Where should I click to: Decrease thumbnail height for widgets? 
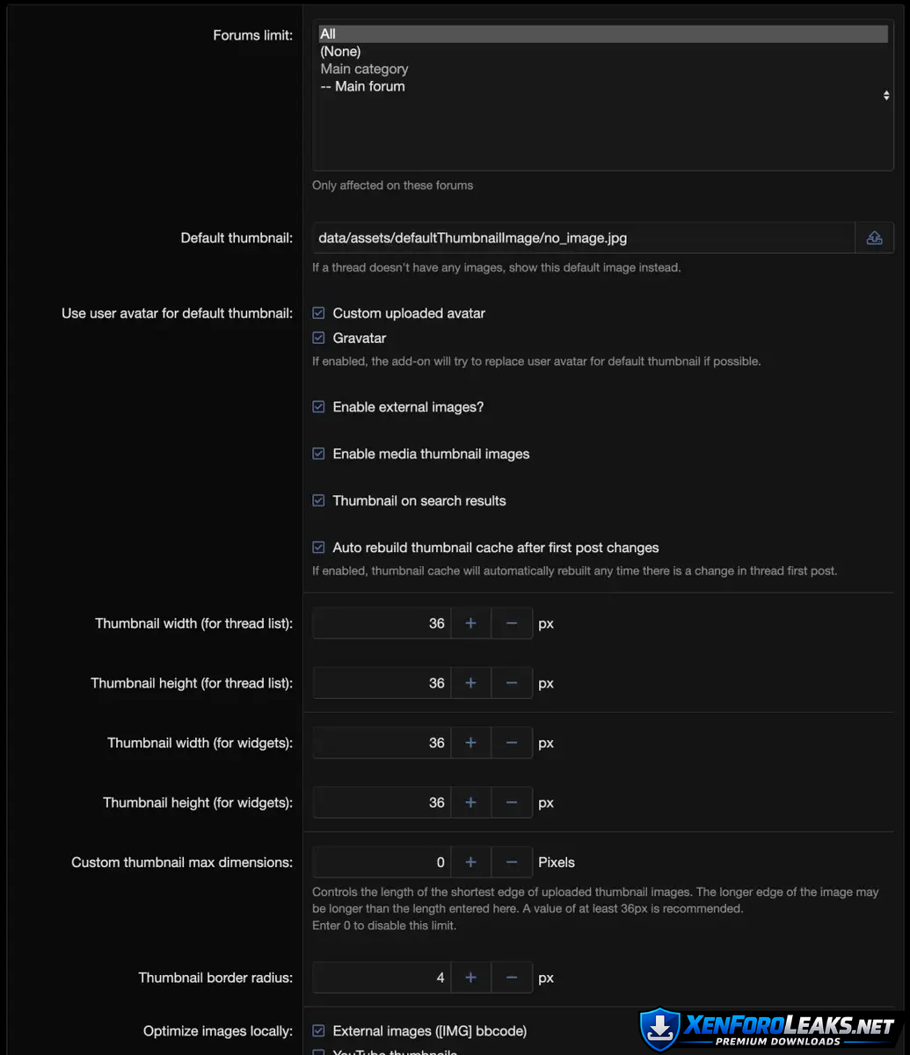(512, 803)
